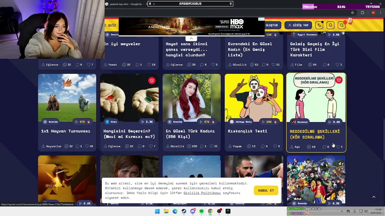Open OBS Studio from taskbar
The width and height of the screenshot is (385, 216).
click(x=219, y=211)
